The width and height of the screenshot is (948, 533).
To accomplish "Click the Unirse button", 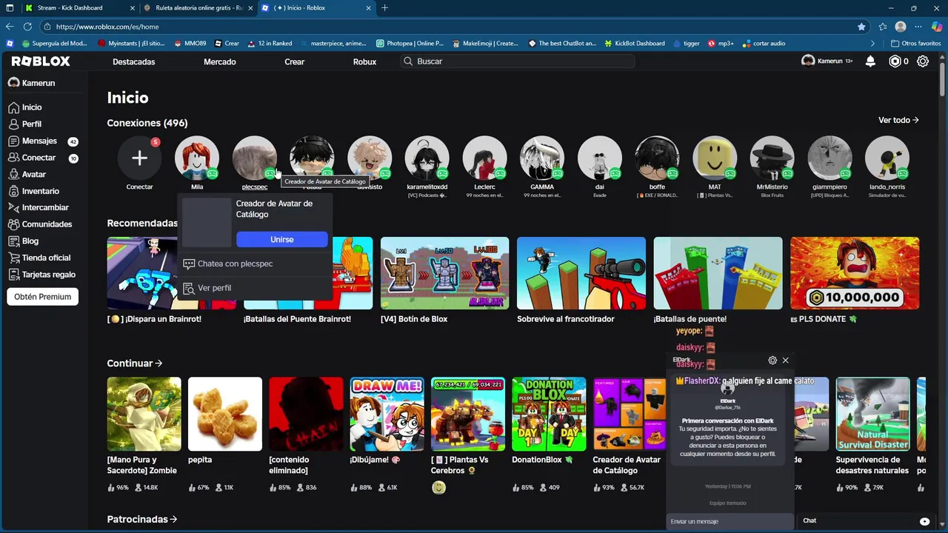I will pos(282,239).
